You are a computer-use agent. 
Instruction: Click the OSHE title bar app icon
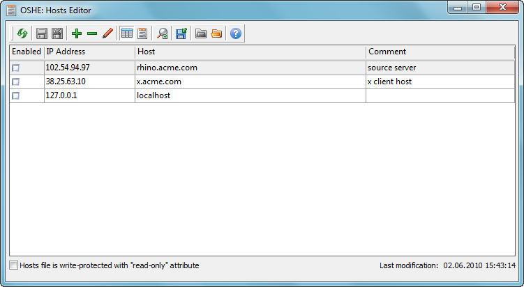click(x=11, y=10)
